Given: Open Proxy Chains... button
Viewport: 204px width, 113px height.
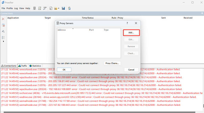Looking at the screenshot, I should [x=112, y=63].
